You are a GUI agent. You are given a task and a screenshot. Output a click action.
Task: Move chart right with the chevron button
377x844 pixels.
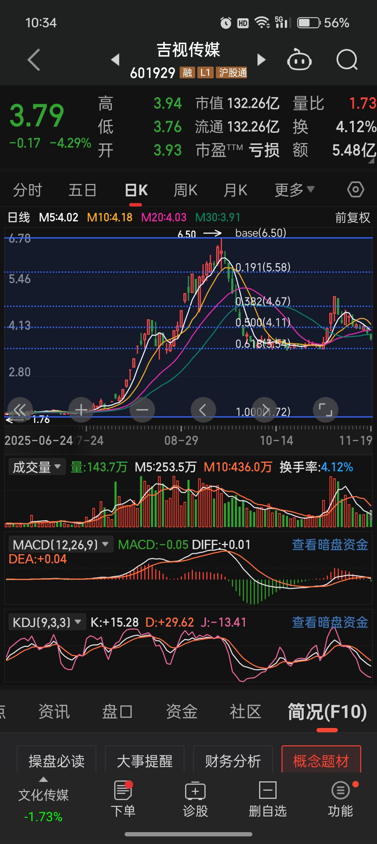265,410
